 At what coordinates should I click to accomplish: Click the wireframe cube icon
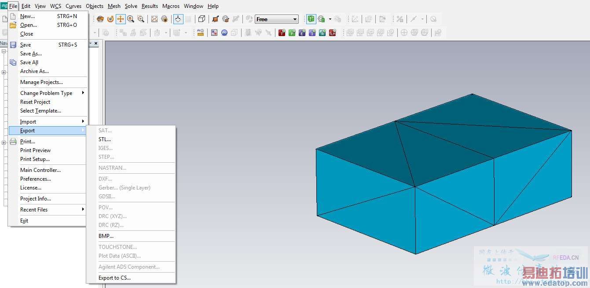point(202,19)
